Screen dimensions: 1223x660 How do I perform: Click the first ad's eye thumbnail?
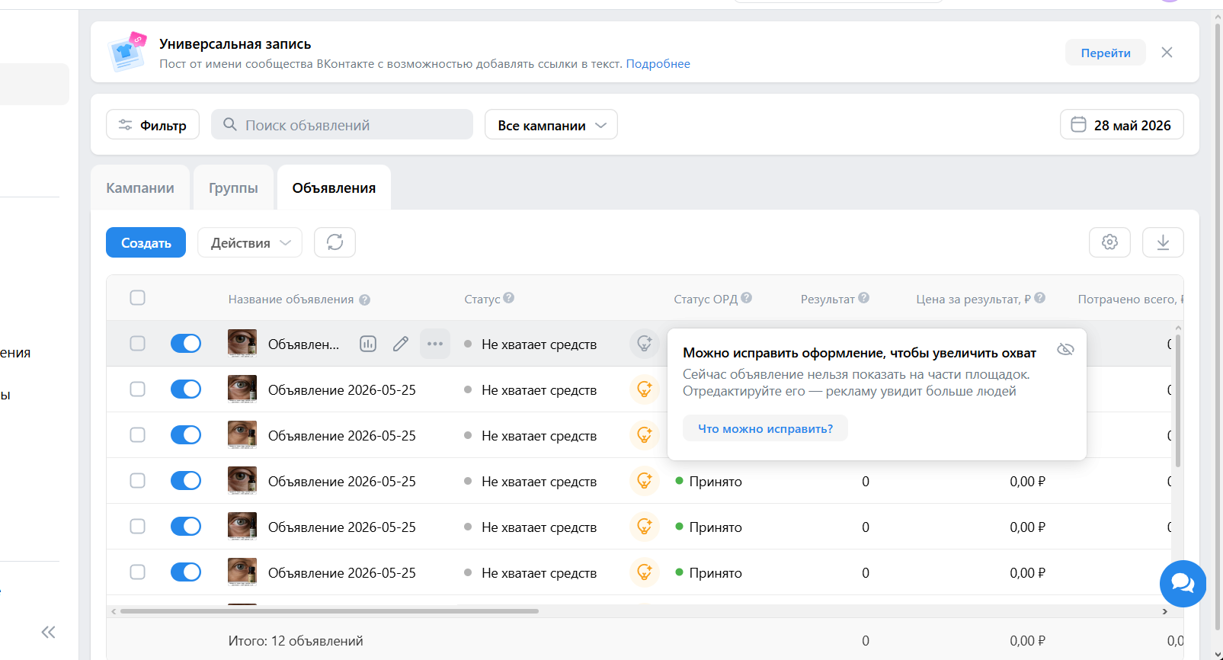(x=242, y=343)
